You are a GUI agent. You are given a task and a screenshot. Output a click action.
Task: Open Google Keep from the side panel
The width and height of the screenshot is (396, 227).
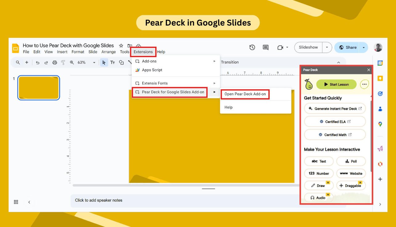380,78
